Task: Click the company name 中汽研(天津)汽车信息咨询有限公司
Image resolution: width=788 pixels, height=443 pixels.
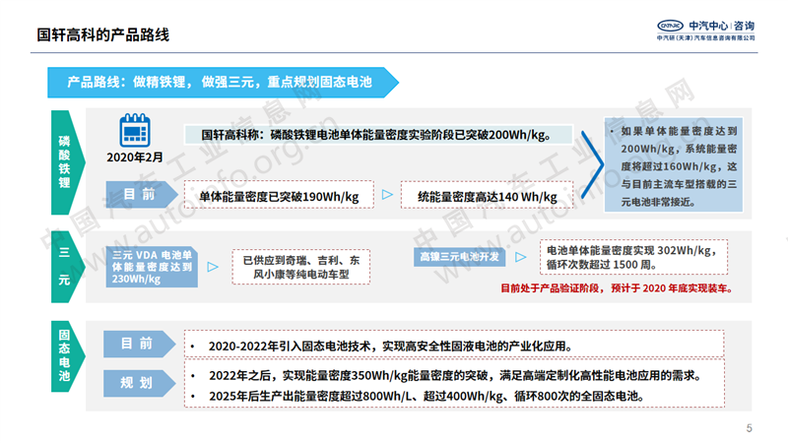Action: click(706, 37)
